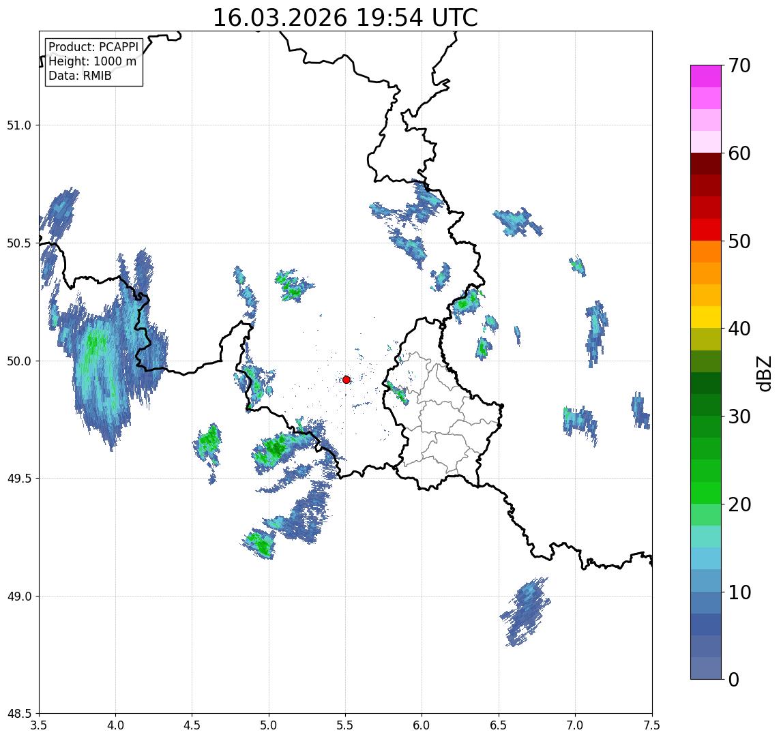
Task: Click the 'Height: 1000 m' legend line
Action: [x=92, y=61]
